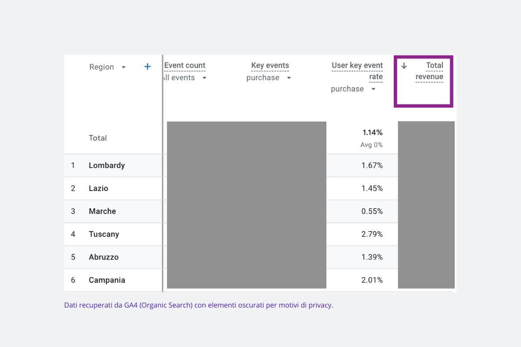Click the 2.79% value for Tuscany
The height and width of the screenshot is (347, 521).
(372, 234)
